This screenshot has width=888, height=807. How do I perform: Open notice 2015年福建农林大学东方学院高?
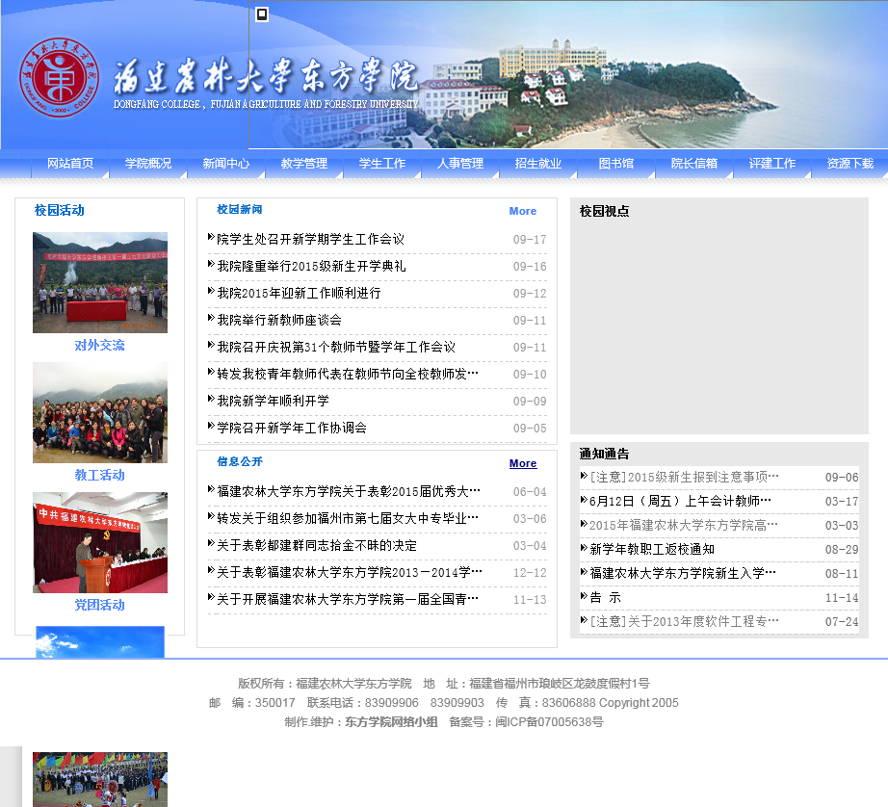coord(684,526)
